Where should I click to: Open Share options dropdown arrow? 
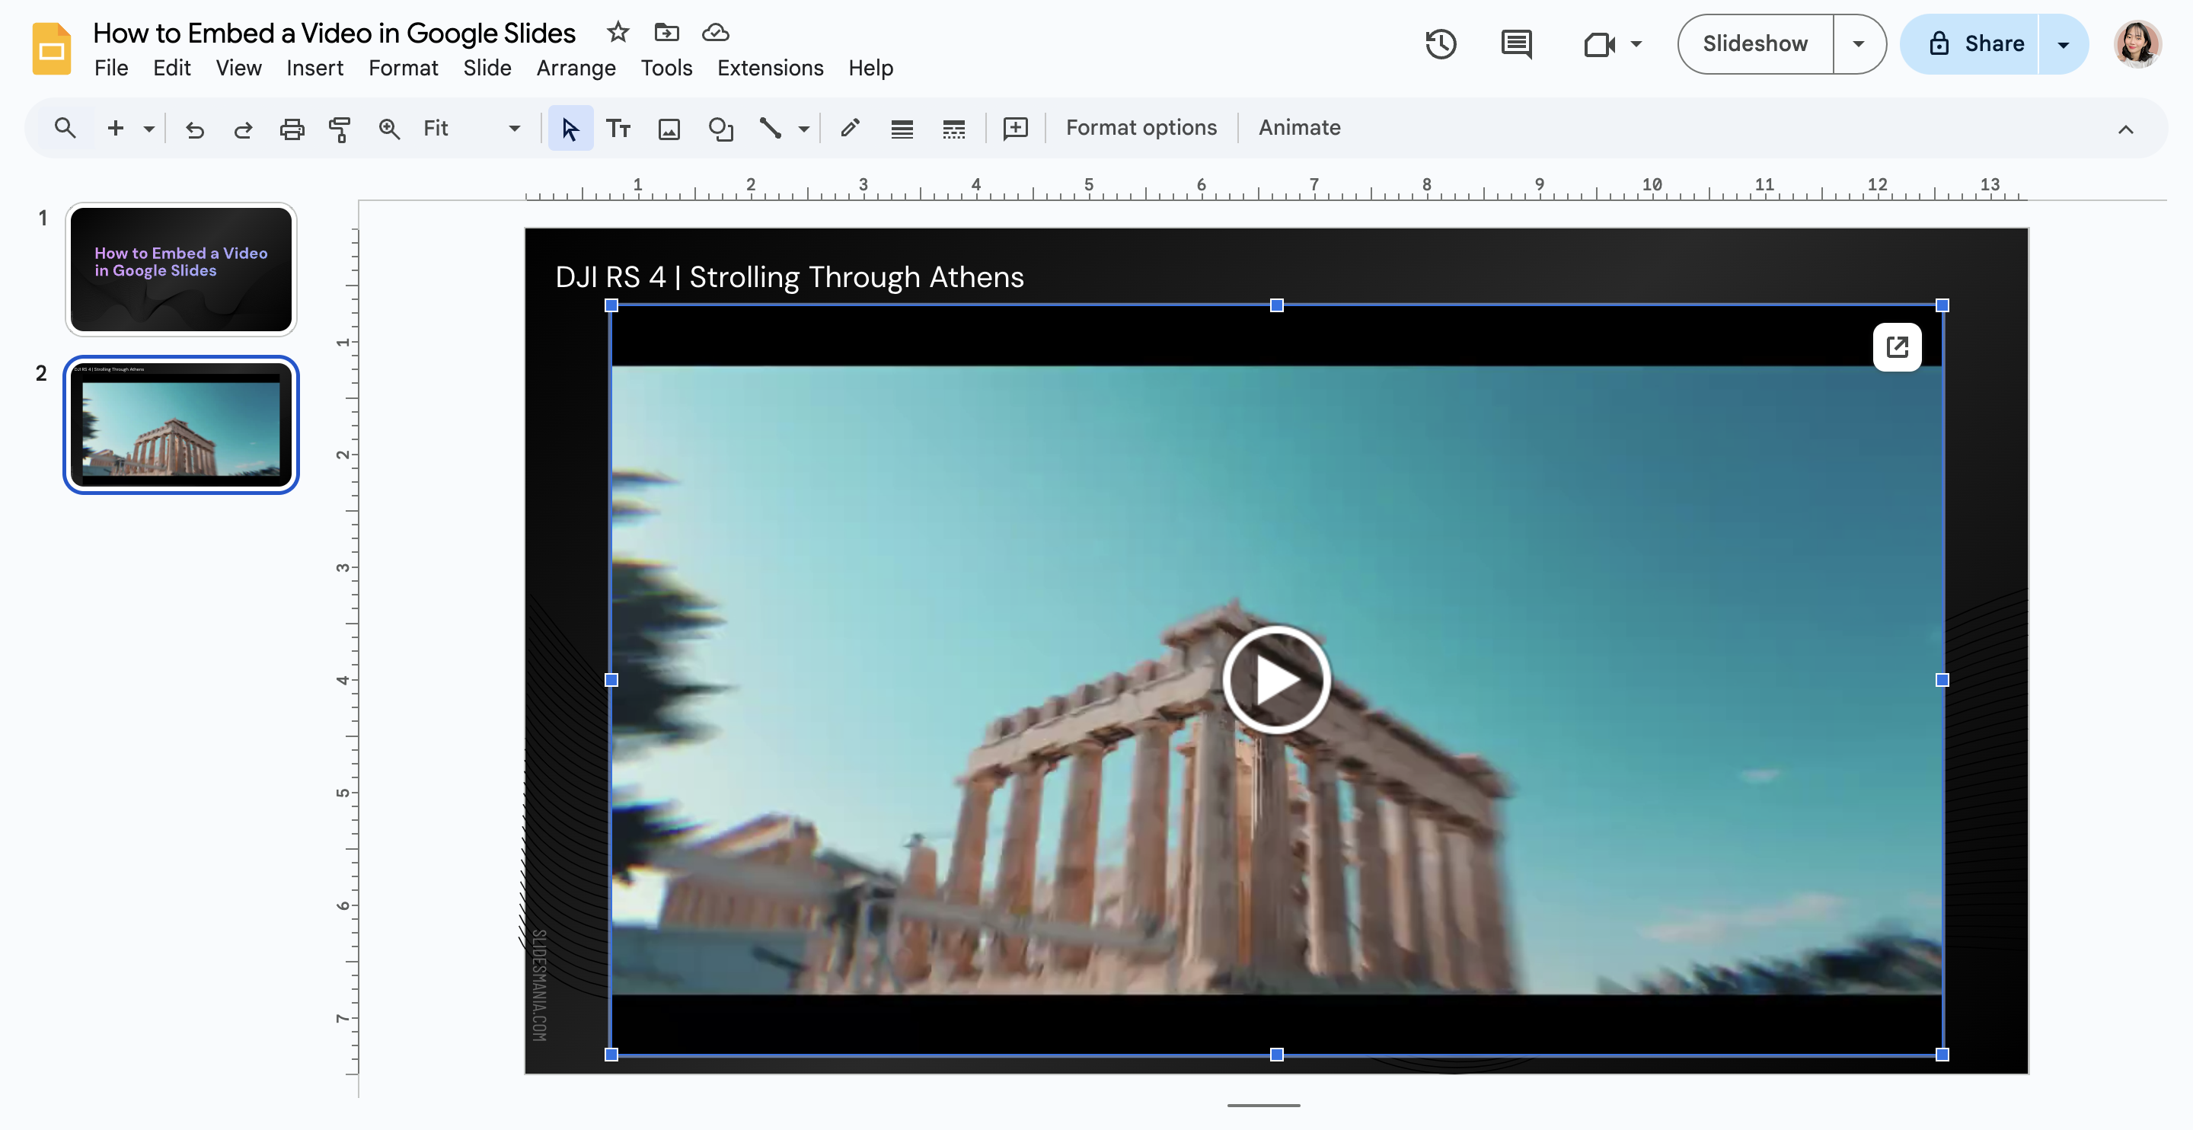click(2064, 43)
